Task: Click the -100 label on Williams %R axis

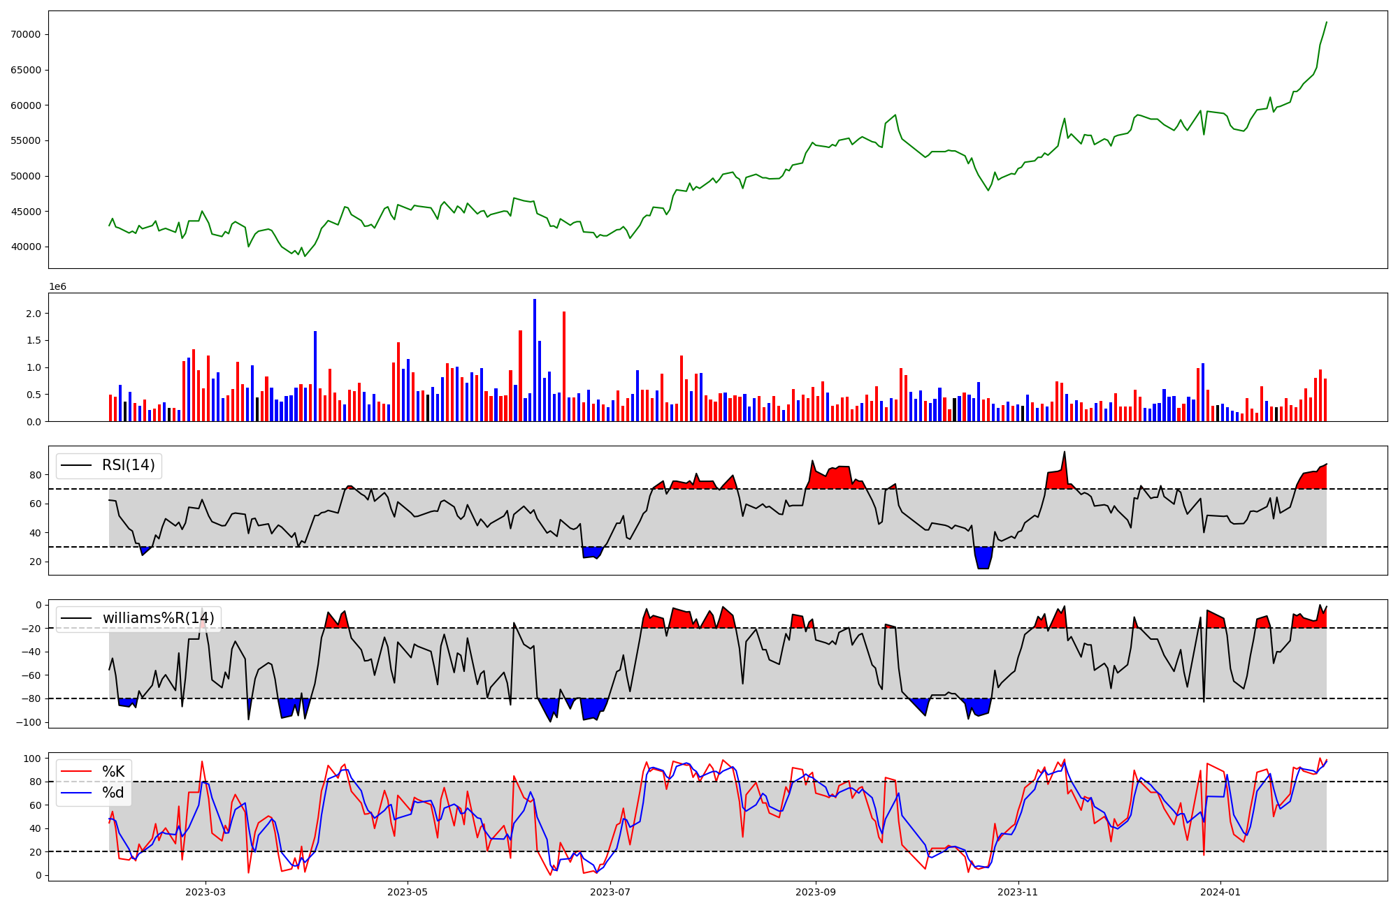Action: pyautogui.click(x=29, y=722)
